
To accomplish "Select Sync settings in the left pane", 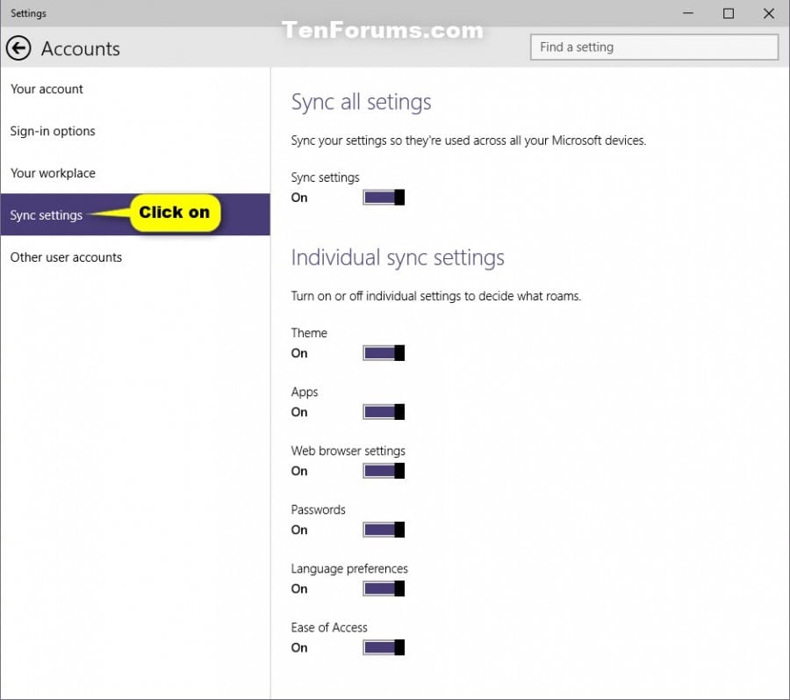I will coord(47,215).
